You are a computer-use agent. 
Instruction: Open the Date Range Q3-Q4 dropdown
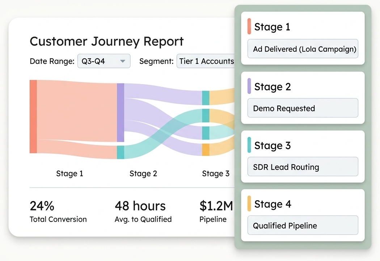click(104, 61)
